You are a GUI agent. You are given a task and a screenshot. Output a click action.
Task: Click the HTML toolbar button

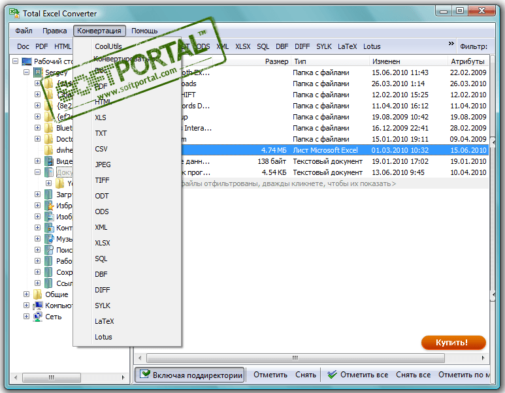63,46
